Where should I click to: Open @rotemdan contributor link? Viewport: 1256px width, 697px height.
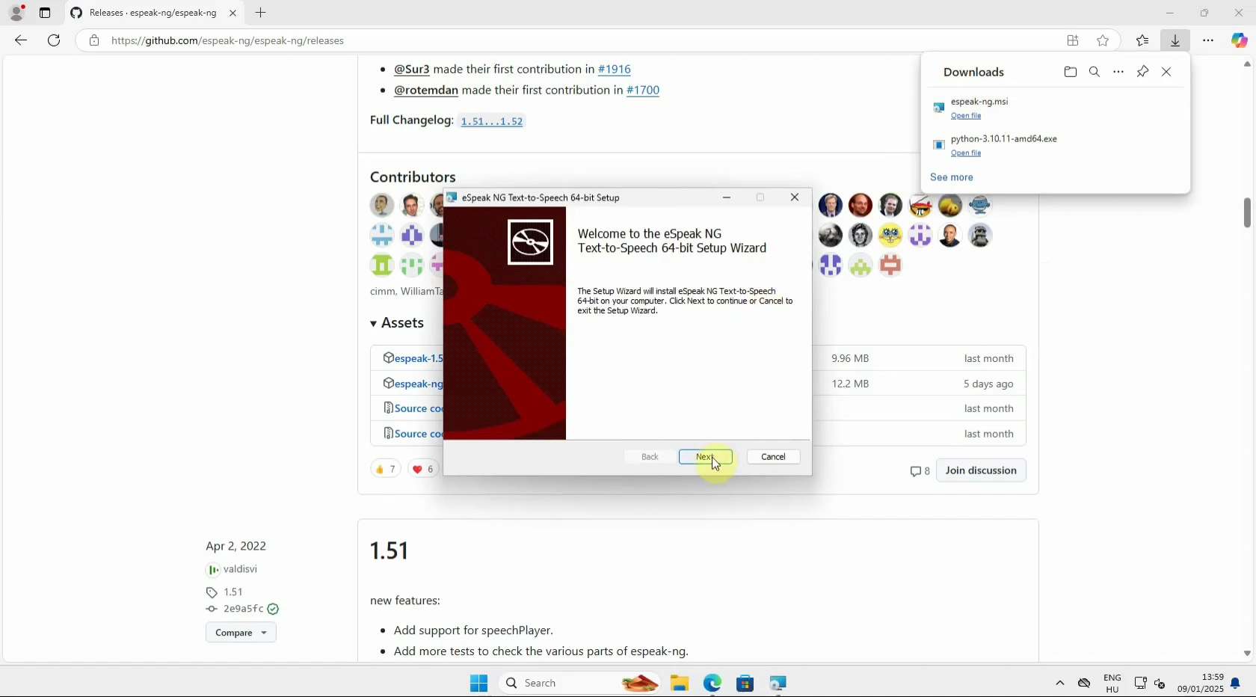[x=426, y=90]
